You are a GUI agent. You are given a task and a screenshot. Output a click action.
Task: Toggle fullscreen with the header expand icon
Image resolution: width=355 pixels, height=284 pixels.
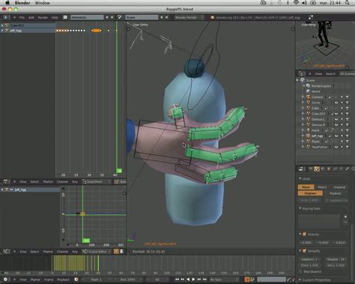311,17
